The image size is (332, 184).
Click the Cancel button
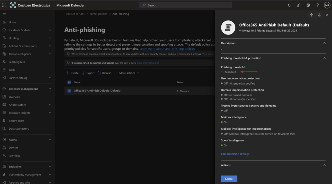point(229,178)
